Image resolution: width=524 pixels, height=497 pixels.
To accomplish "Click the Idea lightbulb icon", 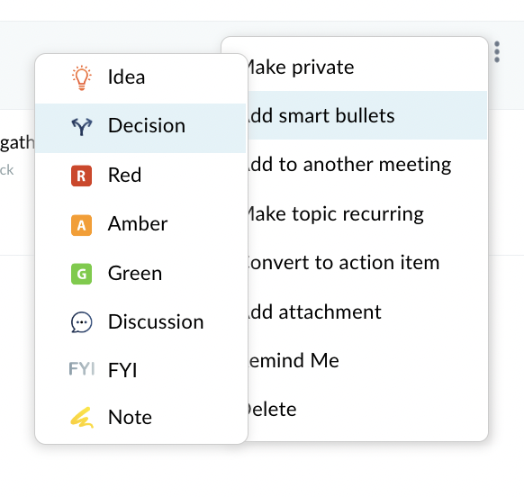I will (82, 77).
